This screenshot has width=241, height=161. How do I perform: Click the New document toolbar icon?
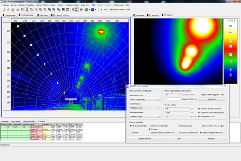(4, 10)
